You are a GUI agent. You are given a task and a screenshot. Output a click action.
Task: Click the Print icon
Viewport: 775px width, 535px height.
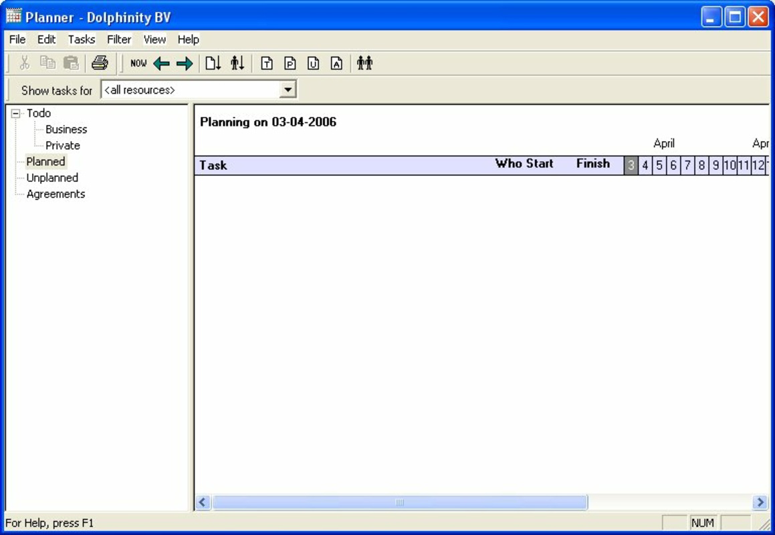[99, 64]
